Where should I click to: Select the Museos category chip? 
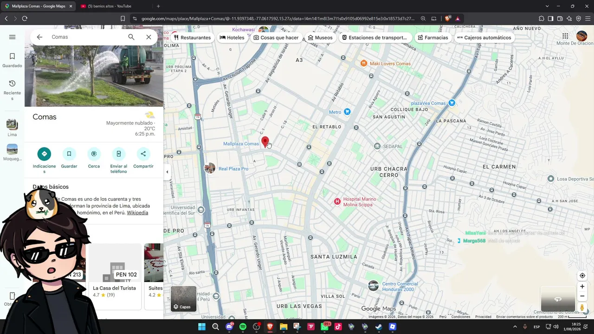pos(320,38)
